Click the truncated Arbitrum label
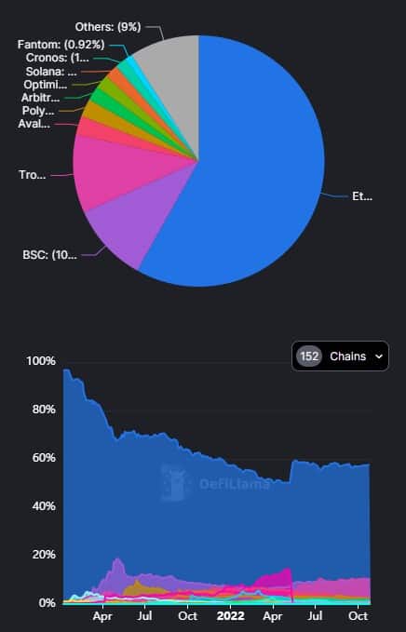This screenshot has height=632, width=406. pyautogui.click(x=40, y=98)
